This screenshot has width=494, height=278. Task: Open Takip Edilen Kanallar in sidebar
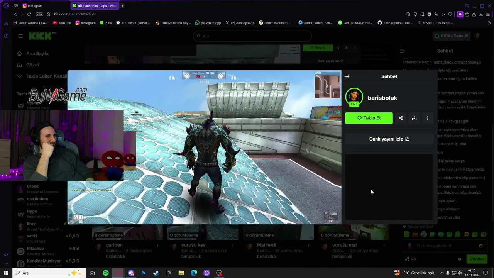(x=42, y=76)
